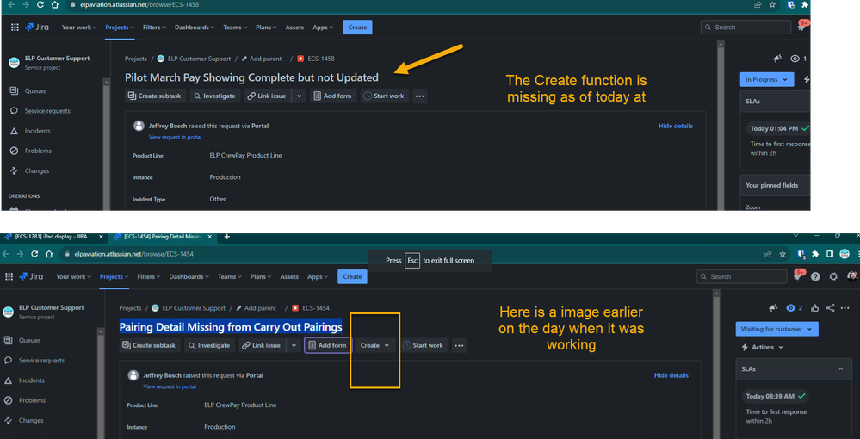Screen dimensions: 860x439
Task: Expand Actions dropdown on ECS-1454
Action: (x=763, y=348)
